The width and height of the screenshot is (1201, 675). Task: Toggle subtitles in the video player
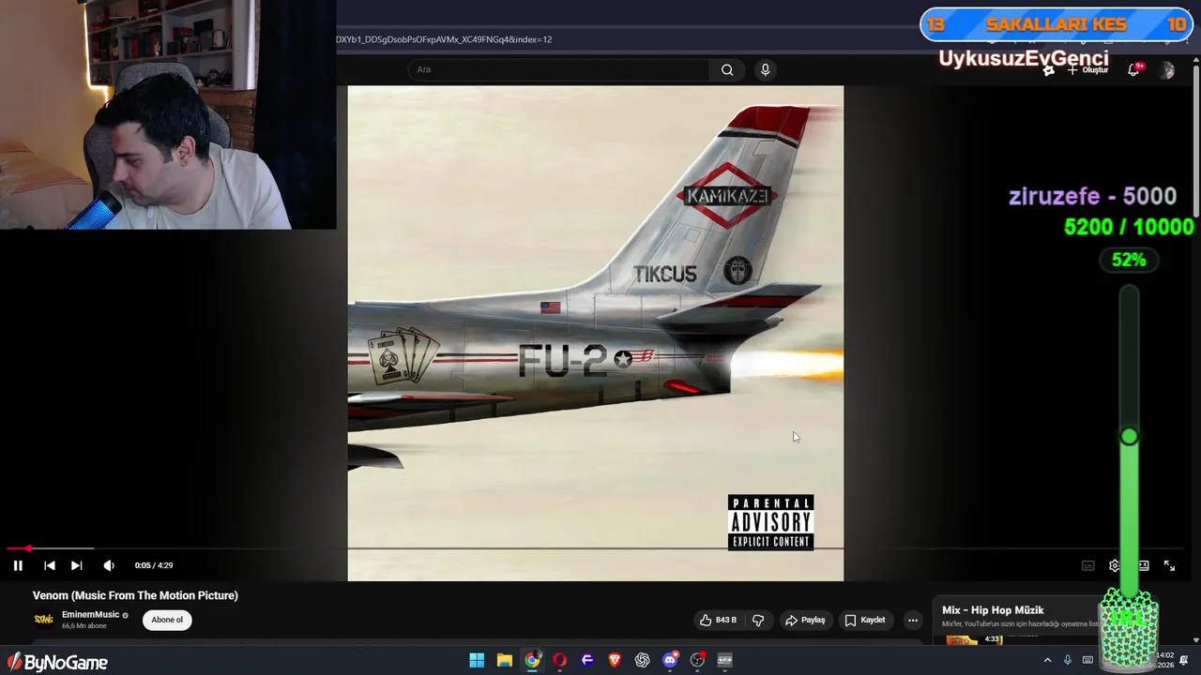coord(1088,565)
